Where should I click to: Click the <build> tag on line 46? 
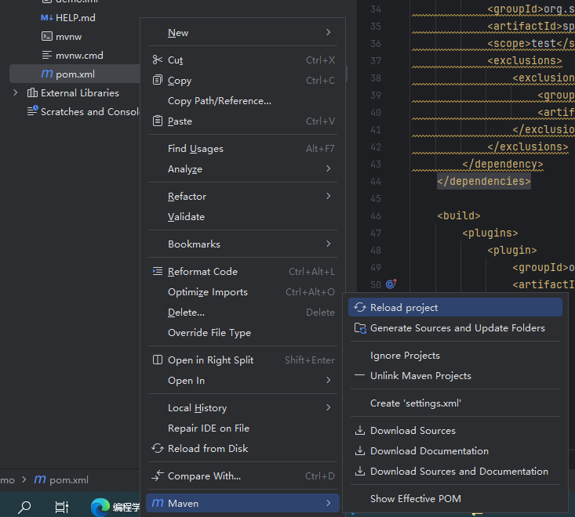(458, 215)
